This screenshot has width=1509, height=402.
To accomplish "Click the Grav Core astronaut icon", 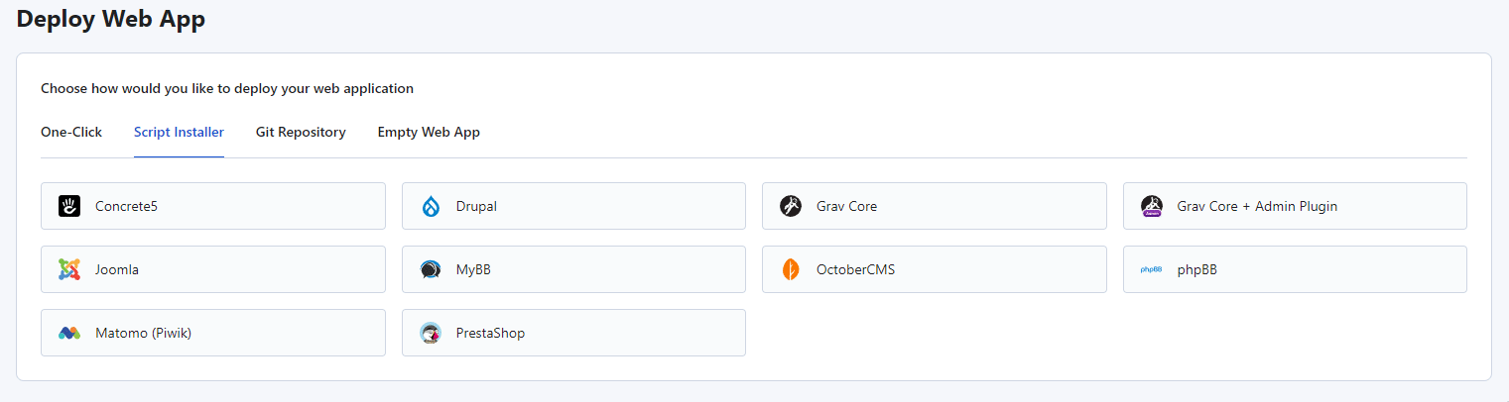I will [790, 206].
